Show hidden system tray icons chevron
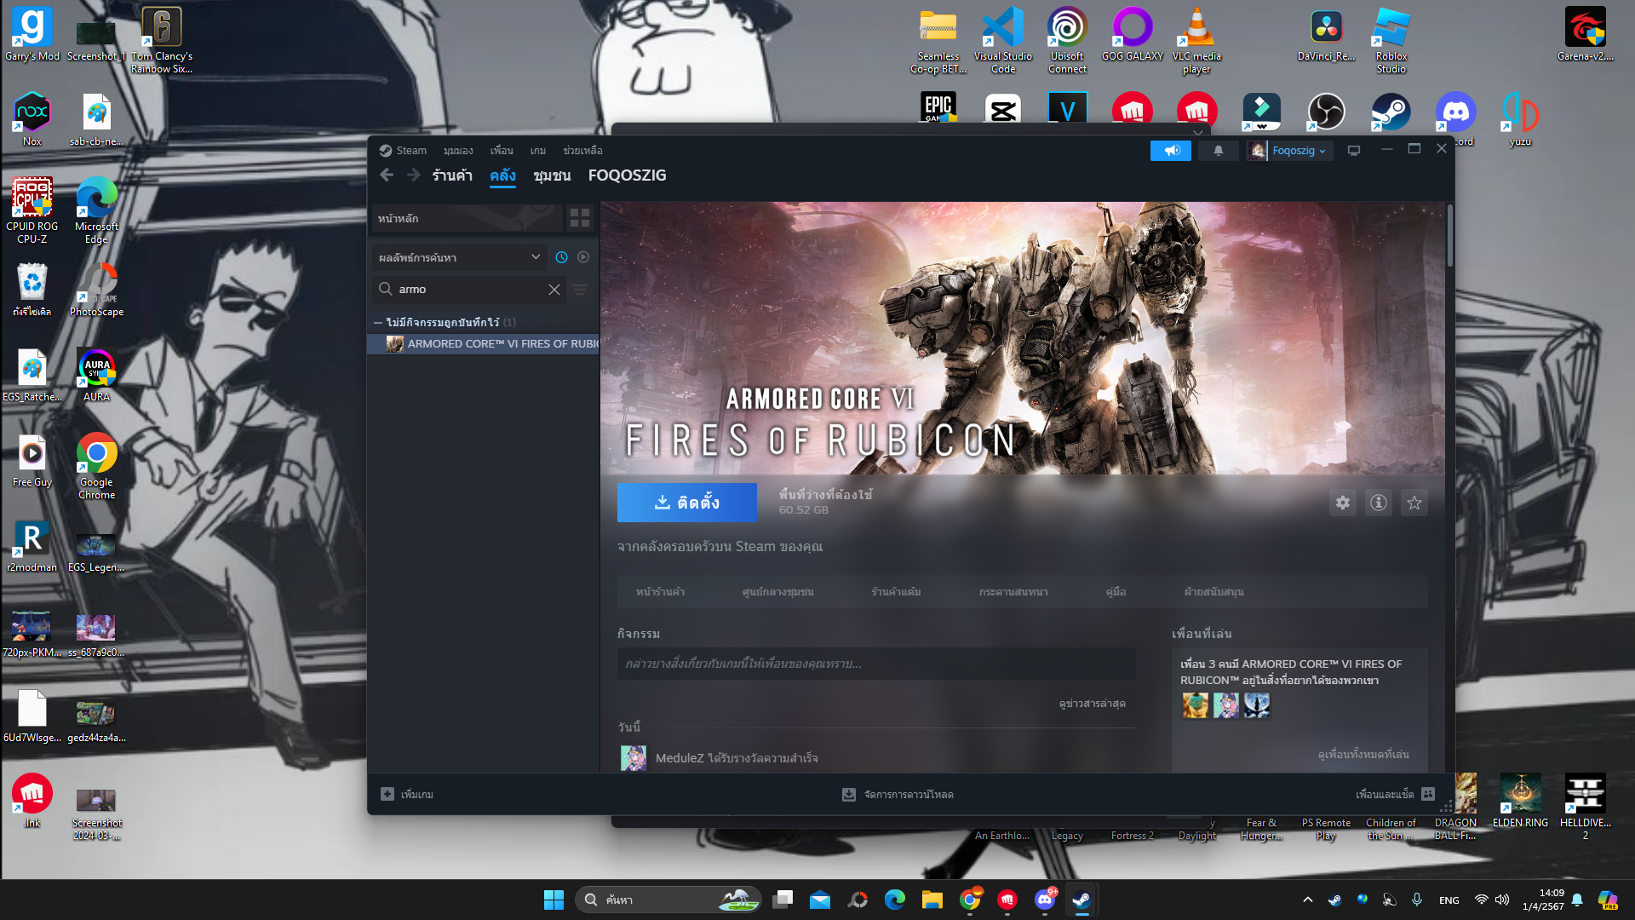The width and height of the screenshot is (1635, 920). [1308, 900]
